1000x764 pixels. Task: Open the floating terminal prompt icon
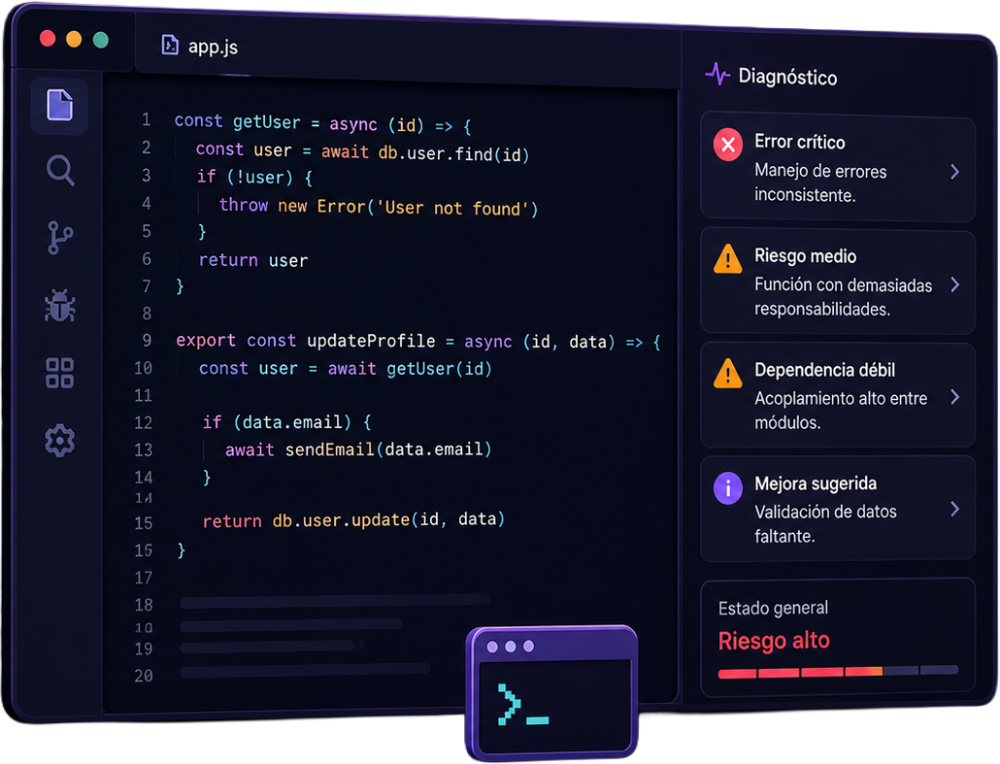tap(552, 692)
